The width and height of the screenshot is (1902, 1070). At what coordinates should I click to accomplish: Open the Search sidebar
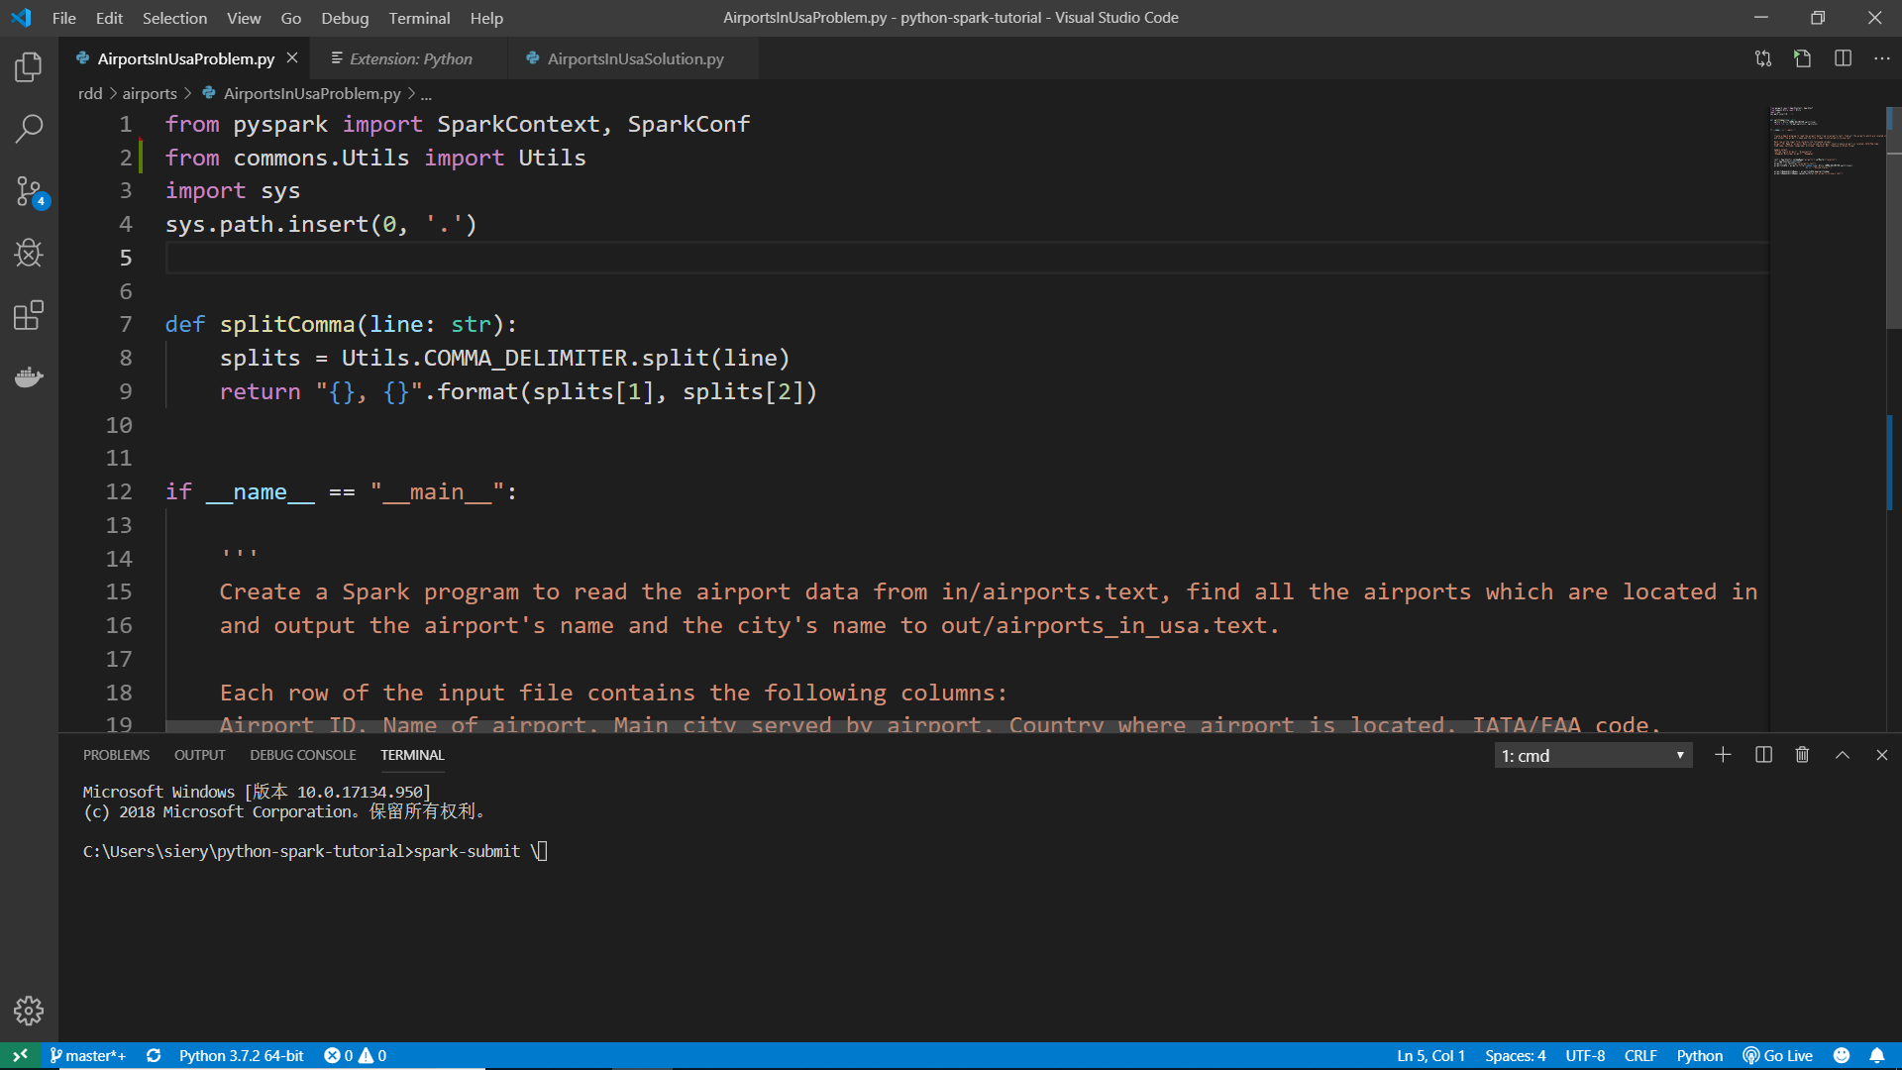[x=28, y=129]
